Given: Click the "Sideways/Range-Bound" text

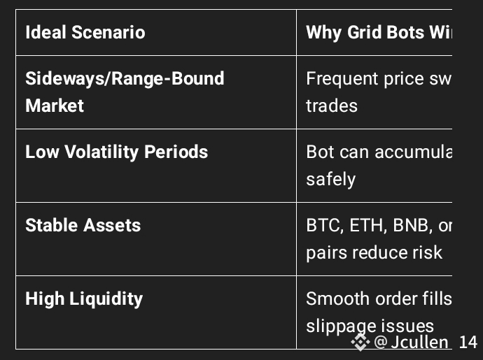Looking at the screenshot, I should click(x=125, y=78).
